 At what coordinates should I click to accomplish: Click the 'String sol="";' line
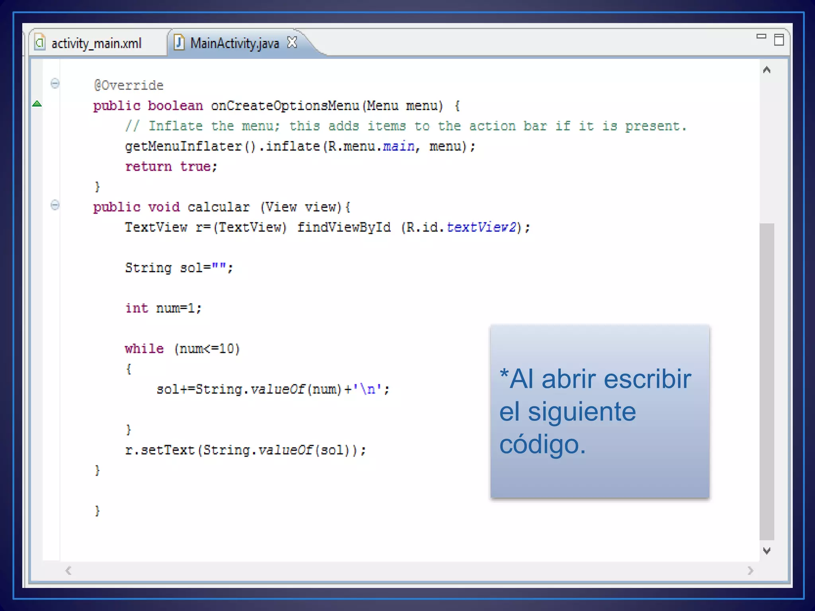coord(179,268)
